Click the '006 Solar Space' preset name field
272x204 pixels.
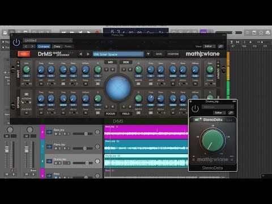tap(118, 54)
